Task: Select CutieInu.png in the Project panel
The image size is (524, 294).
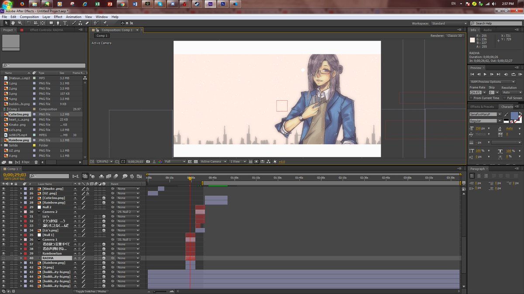Action: (19, 114)
